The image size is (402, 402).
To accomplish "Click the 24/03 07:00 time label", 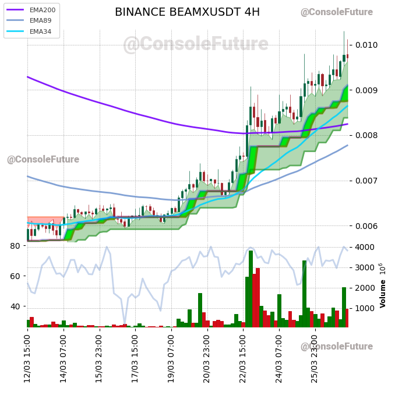I will point(278,359).
